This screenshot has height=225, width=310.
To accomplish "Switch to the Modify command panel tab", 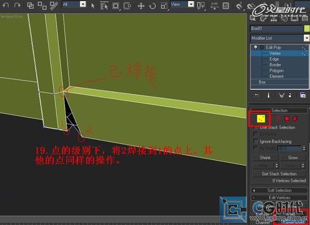I will 263,18.
